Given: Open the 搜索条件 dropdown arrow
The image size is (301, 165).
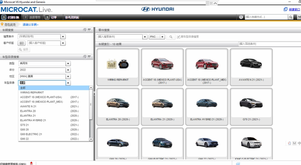Looking at the screenshot, I should point(63,36).
